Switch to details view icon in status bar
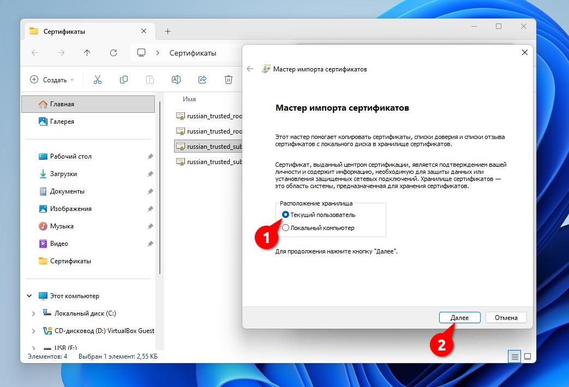The height and width of the screenshot is (387, 569). pyautogui.click(x=514, y=357)
